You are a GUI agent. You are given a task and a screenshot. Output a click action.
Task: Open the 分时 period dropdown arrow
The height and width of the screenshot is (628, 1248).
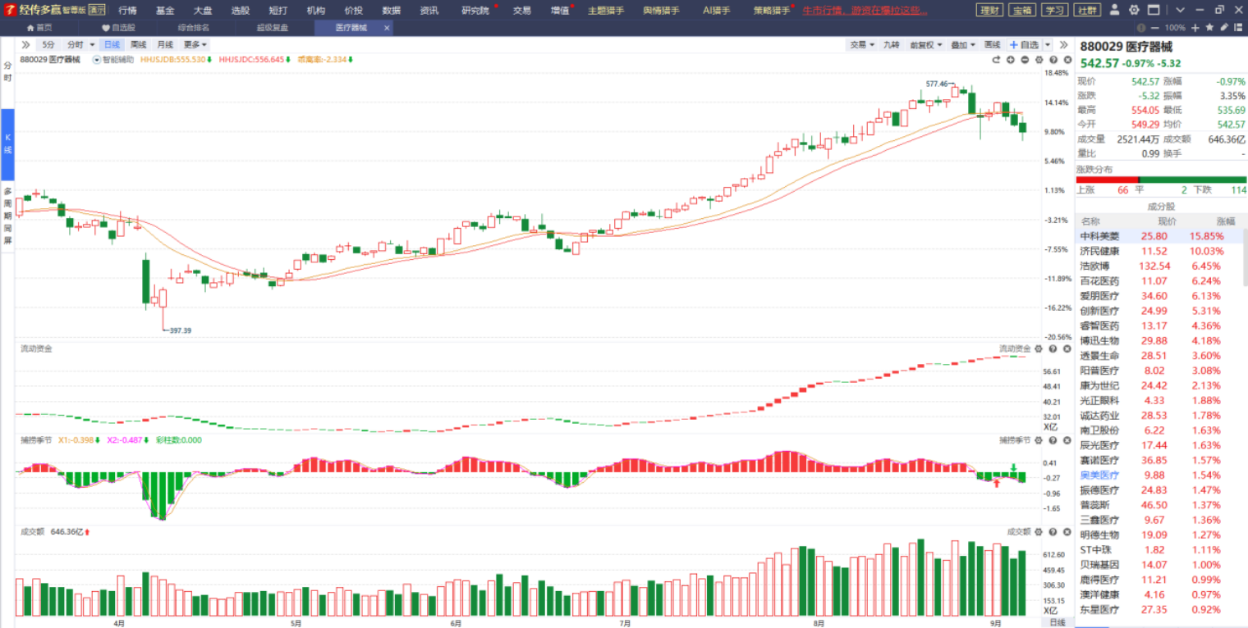click(x=92, y=44)
